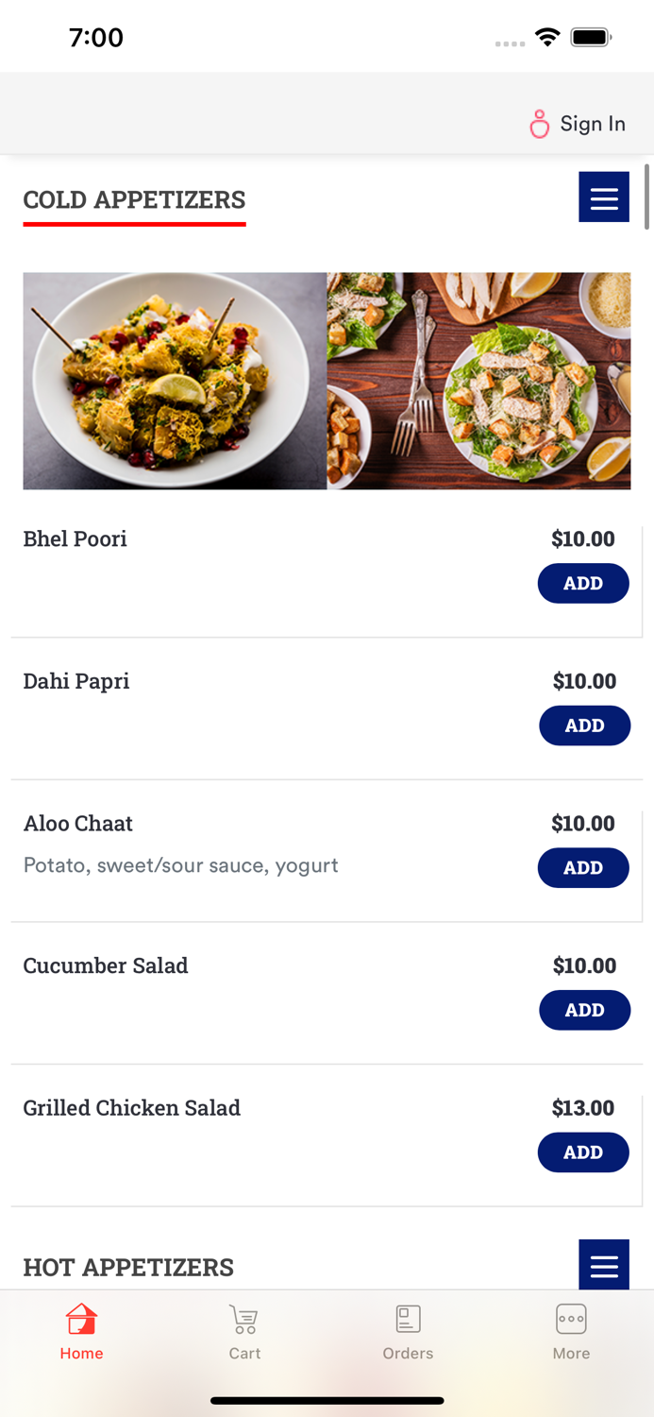Open the Cold Appetizers hamburger menu icon

coord(604,196)
